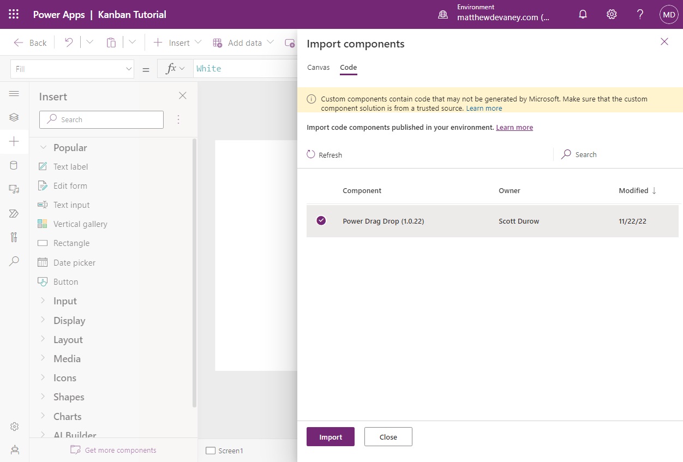Click the Import button
This screenshot has height=462, width=683.
(x=330, y=436)
